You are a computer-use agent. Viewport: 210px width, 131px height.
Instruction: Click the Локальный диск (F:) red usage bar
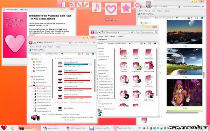[x=78, y=89]
